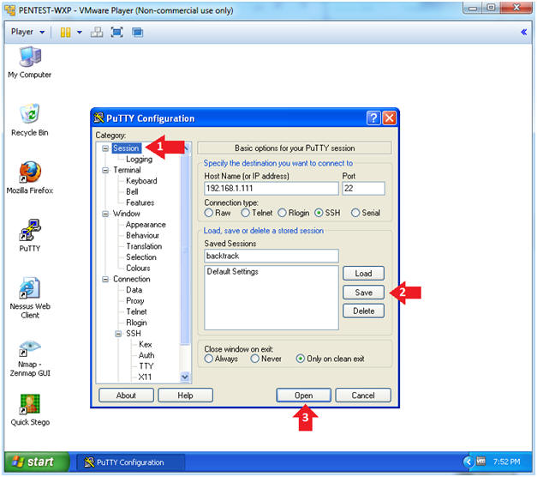Select Translation category
The image size is (537, 477).
144,246
